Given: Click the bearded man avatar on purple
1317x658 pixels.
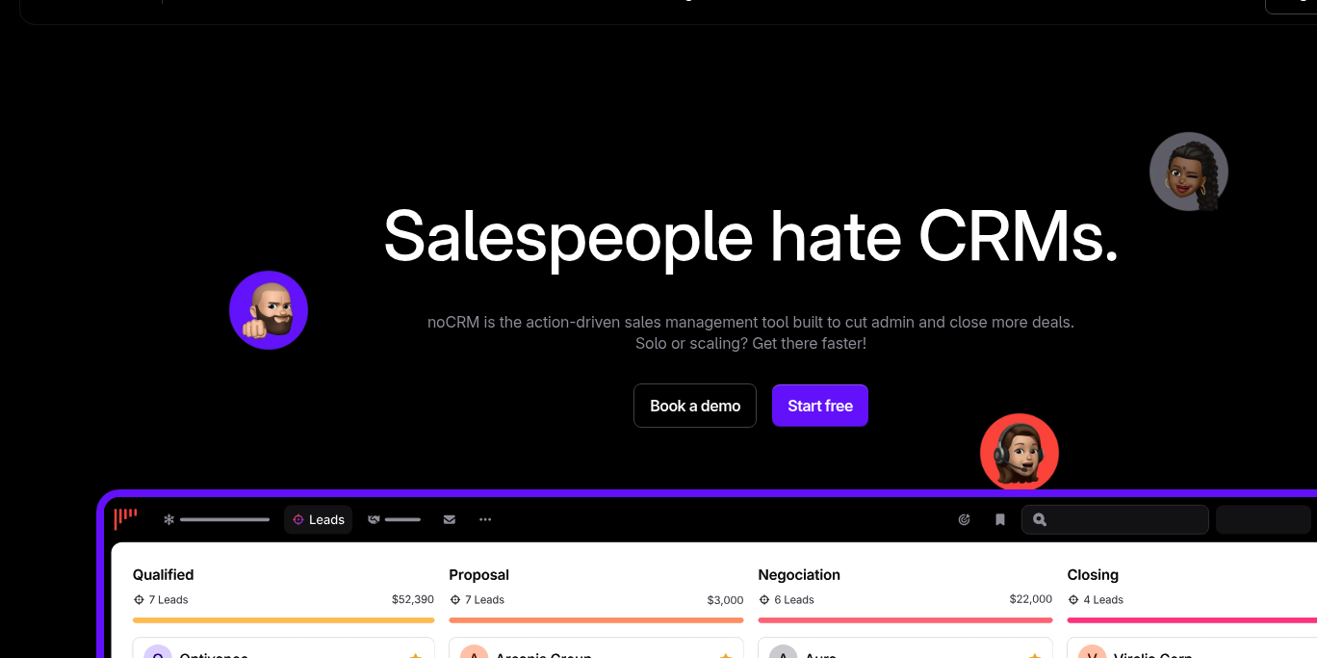Looking at the screenshot, I should (269, 310).
